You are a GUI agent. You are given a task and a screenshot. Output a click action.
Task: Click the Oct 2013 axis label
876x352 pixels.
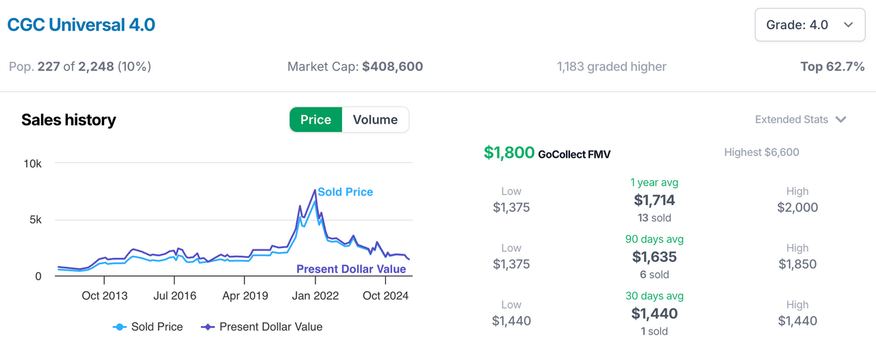pyautogui.click(x=105, y=295)
